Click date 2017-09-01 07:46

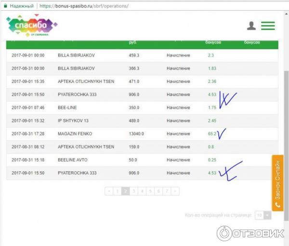click(x=28, y=108)
